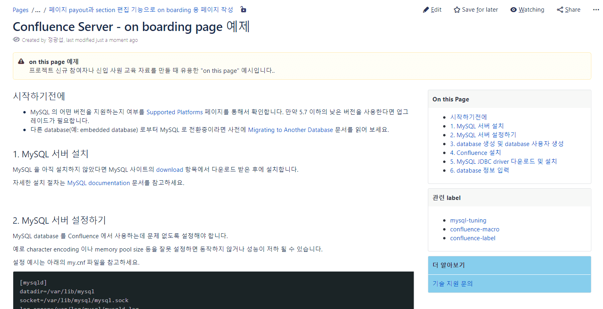The image size is (603, 309).
Task: Jump to 2. MySQL 서버 설정하기 in table of contents
Action: [x=483, y=135]
